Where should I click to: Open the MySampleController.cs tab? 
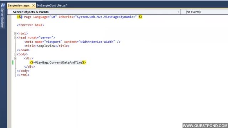(x=52, y=6)
